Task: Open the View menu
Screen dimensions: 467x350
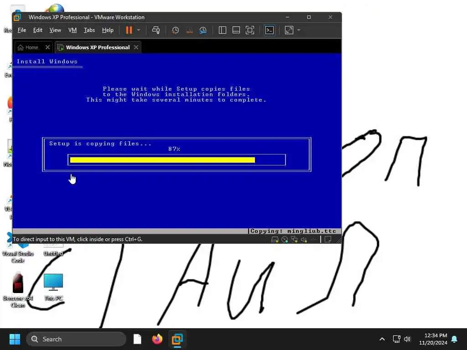Action: (55, 30)
